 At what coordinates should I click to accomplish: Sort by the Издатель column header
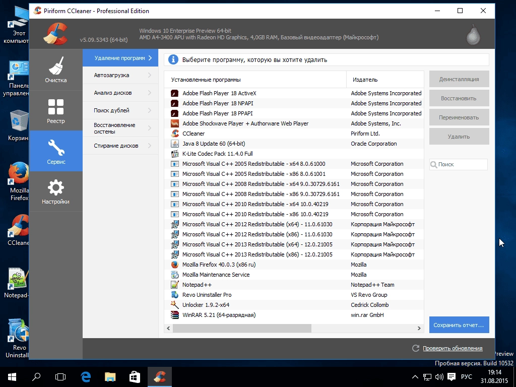pyautogui.click(x=385, y=80)
